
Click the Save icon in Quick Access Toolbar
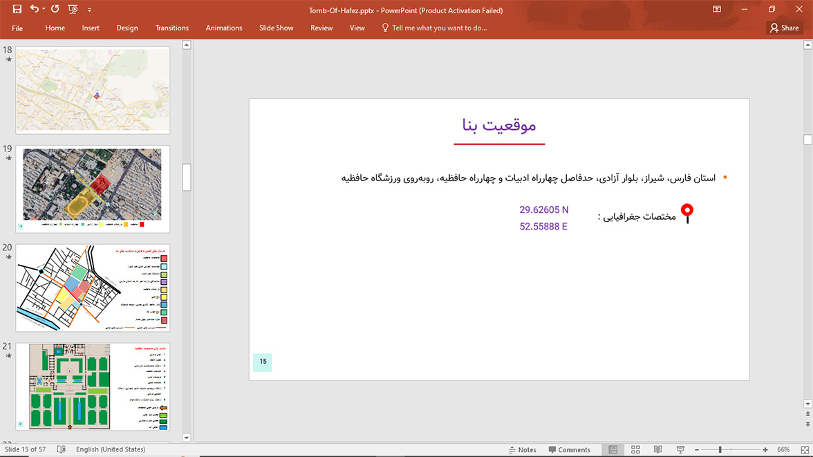pos(17,10)
